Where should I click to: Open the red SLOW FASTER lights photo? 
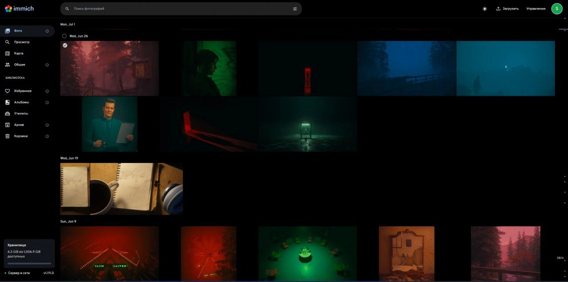tap(110, 254)
